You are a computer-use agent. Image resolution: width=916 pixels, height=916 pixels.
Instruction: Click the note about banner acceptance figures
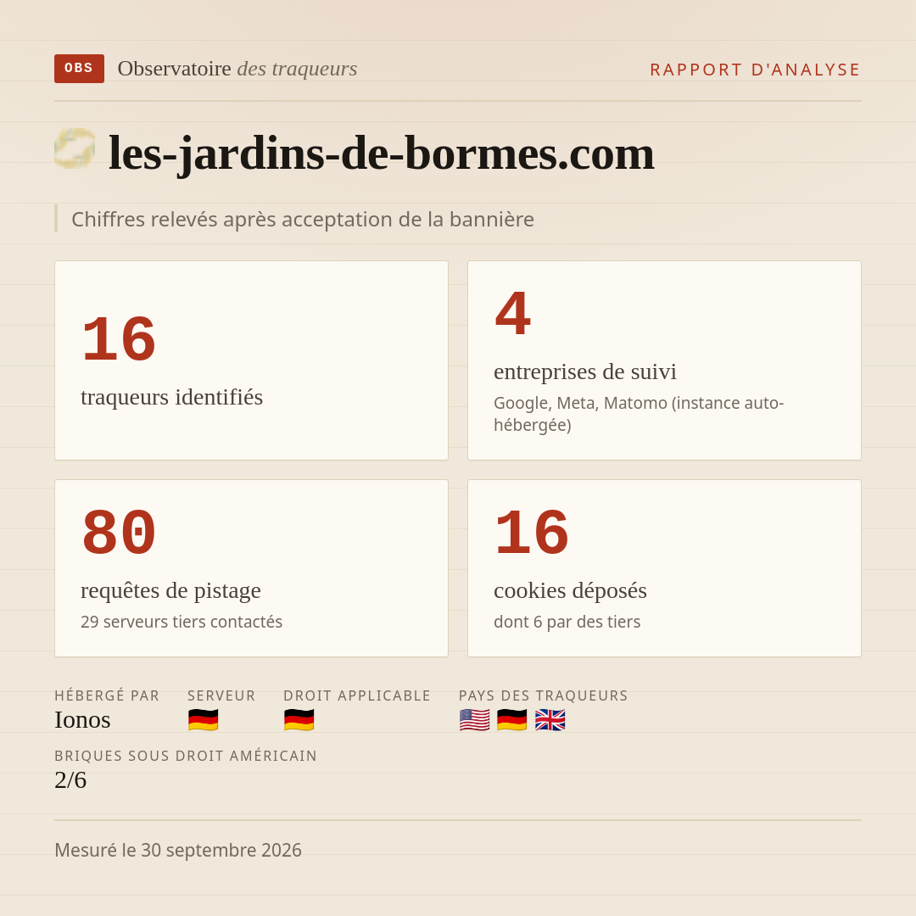(x=303, y=219)
